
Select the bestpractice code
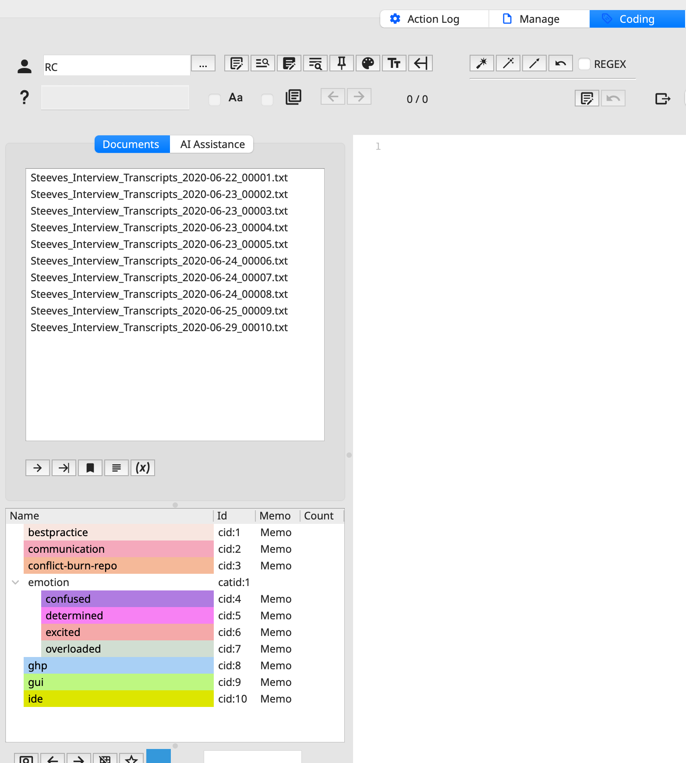pyautogui.click(x=118, y=533)
